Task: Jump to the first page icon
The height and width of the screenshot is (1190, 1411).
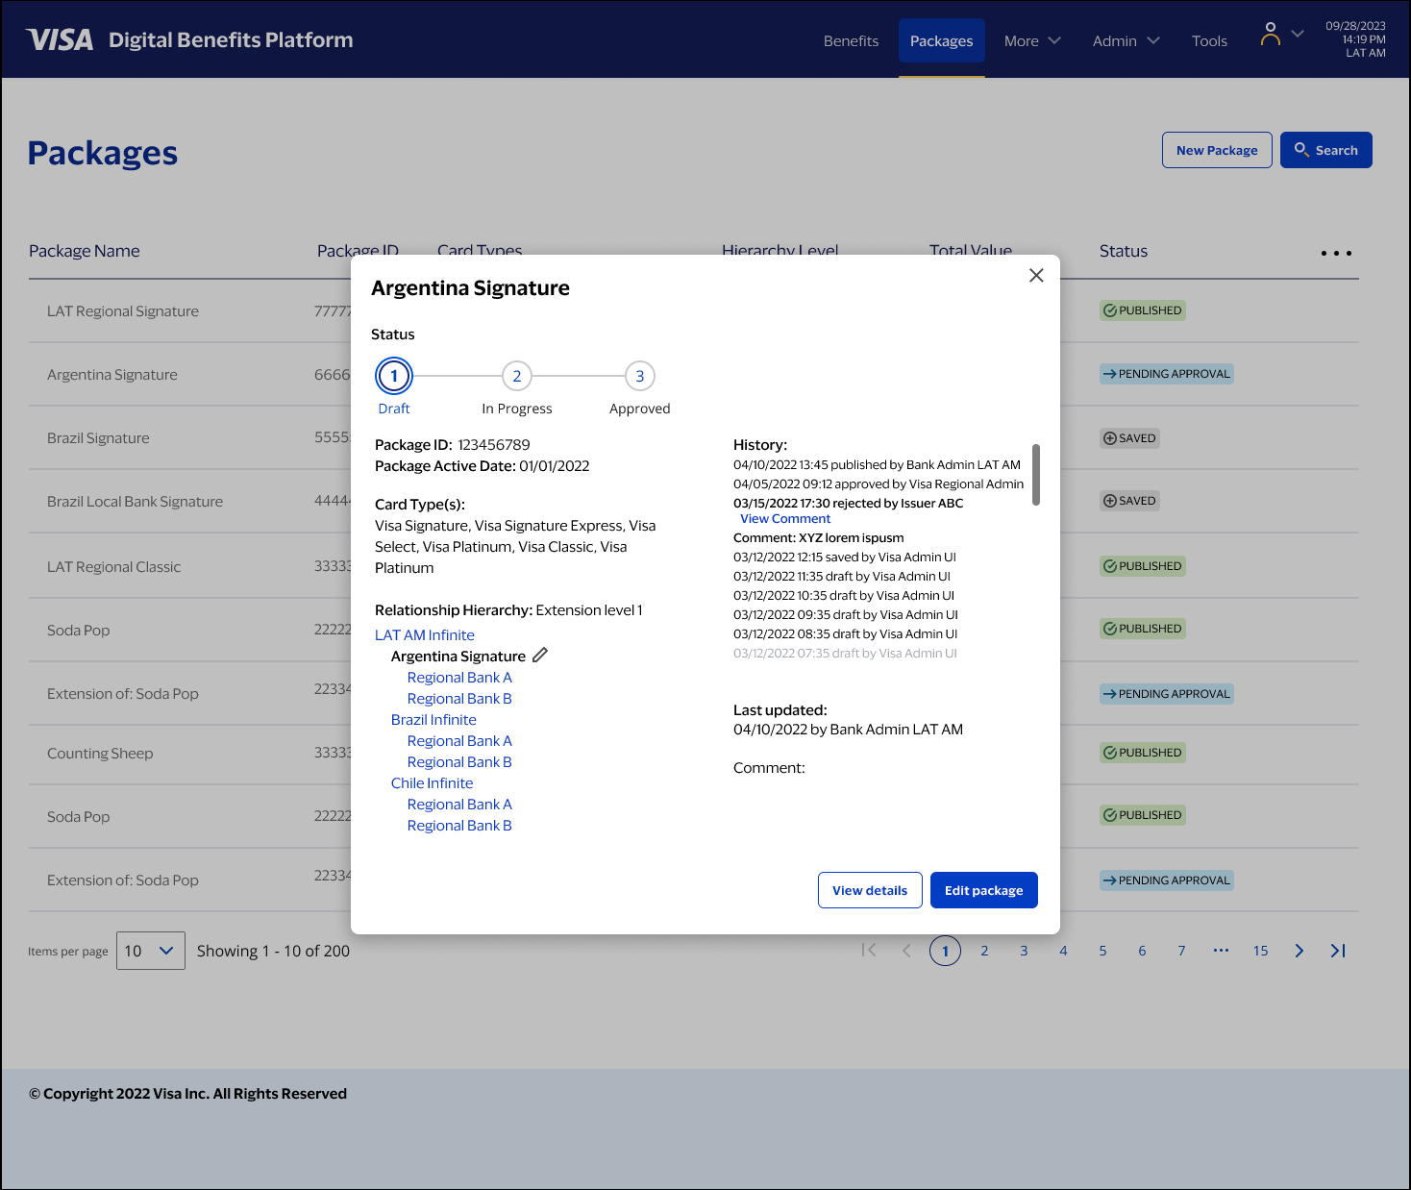Action: (x=869, y=951)
